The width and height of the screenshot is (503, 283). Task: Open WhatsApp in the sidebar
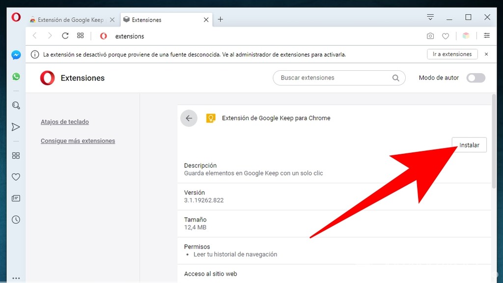pos(16,76)
